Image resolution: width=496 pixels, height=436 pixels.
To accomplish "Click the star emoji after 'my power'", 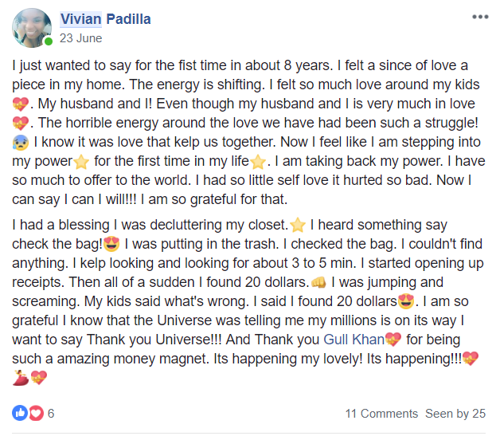I will (x=80, y=163).
